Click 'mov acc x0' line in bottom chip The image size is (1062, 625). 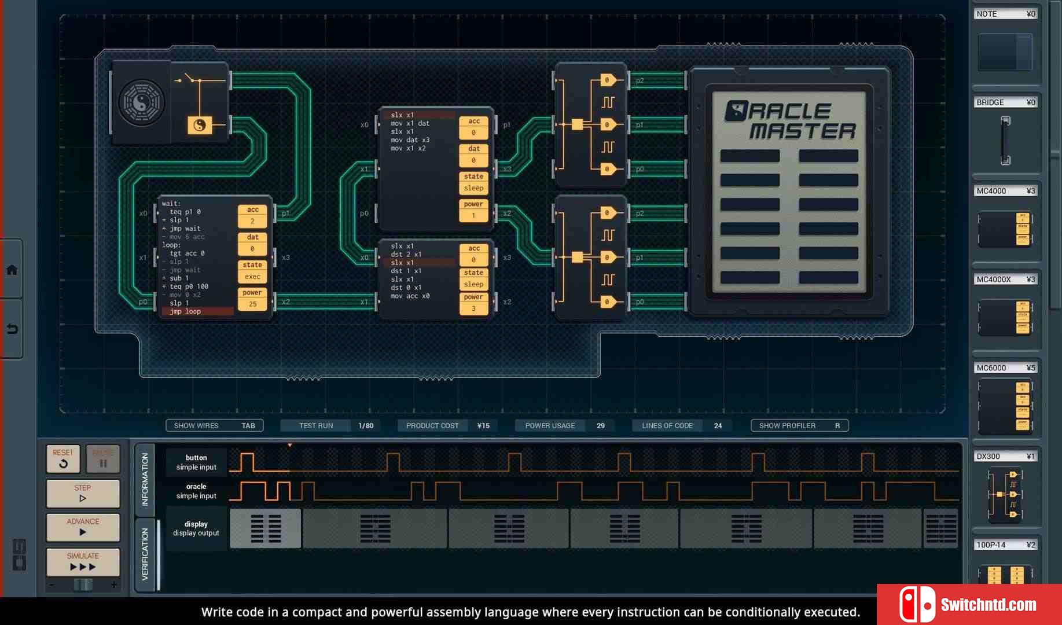(410, 296)
